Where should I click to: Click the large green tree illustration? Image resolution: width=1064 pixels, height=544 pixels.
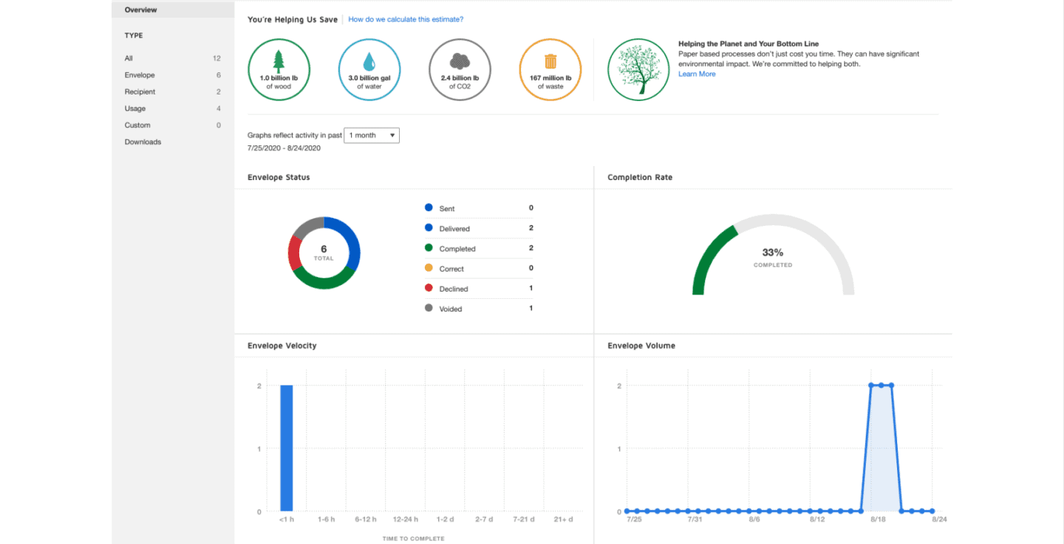pos(638,69)
